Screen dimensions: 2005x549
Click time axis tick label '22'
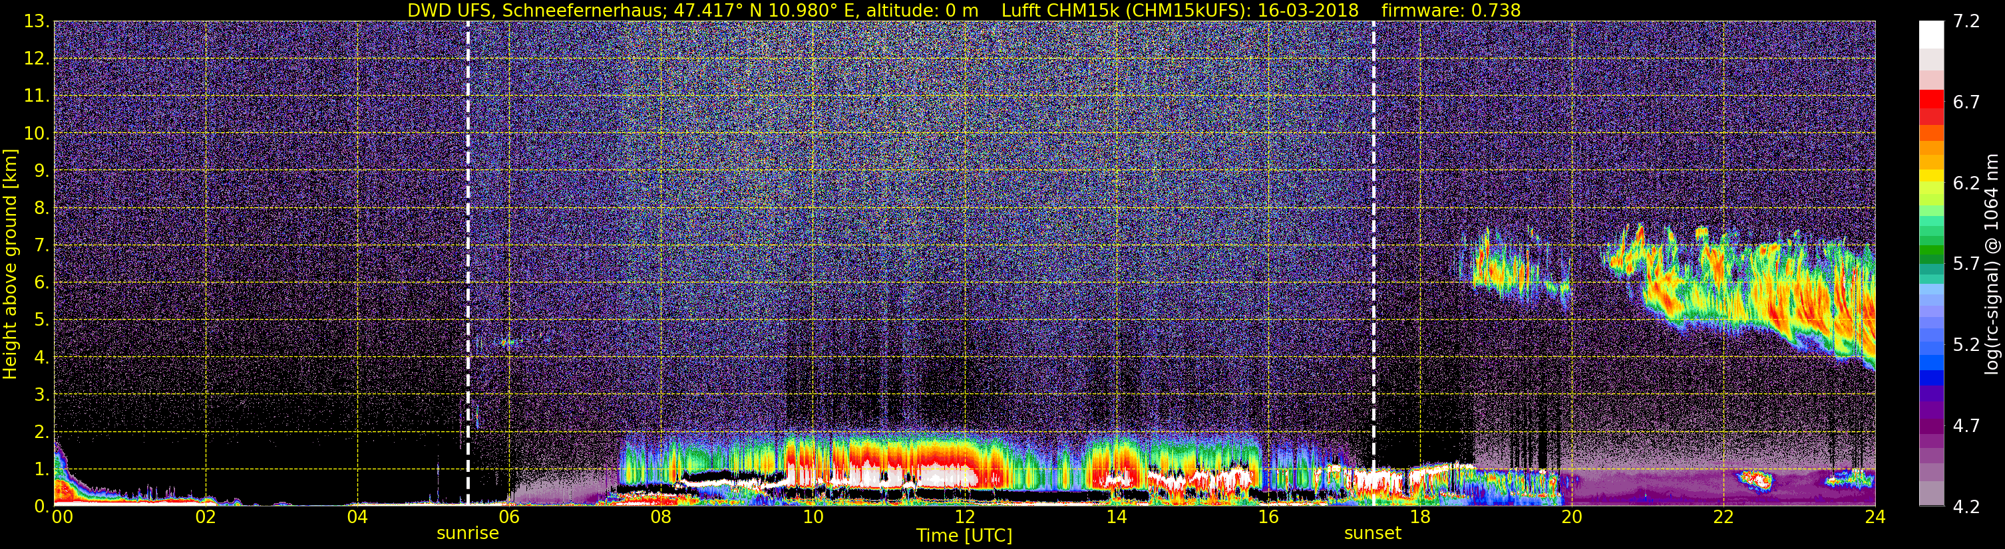[x=1724, y=517]
